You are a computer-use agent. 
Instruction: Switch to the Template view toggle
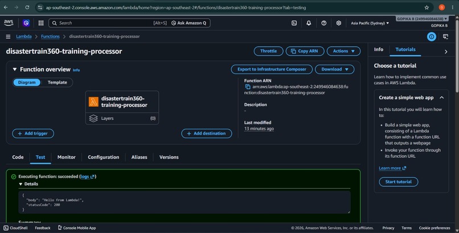(58, 82)
